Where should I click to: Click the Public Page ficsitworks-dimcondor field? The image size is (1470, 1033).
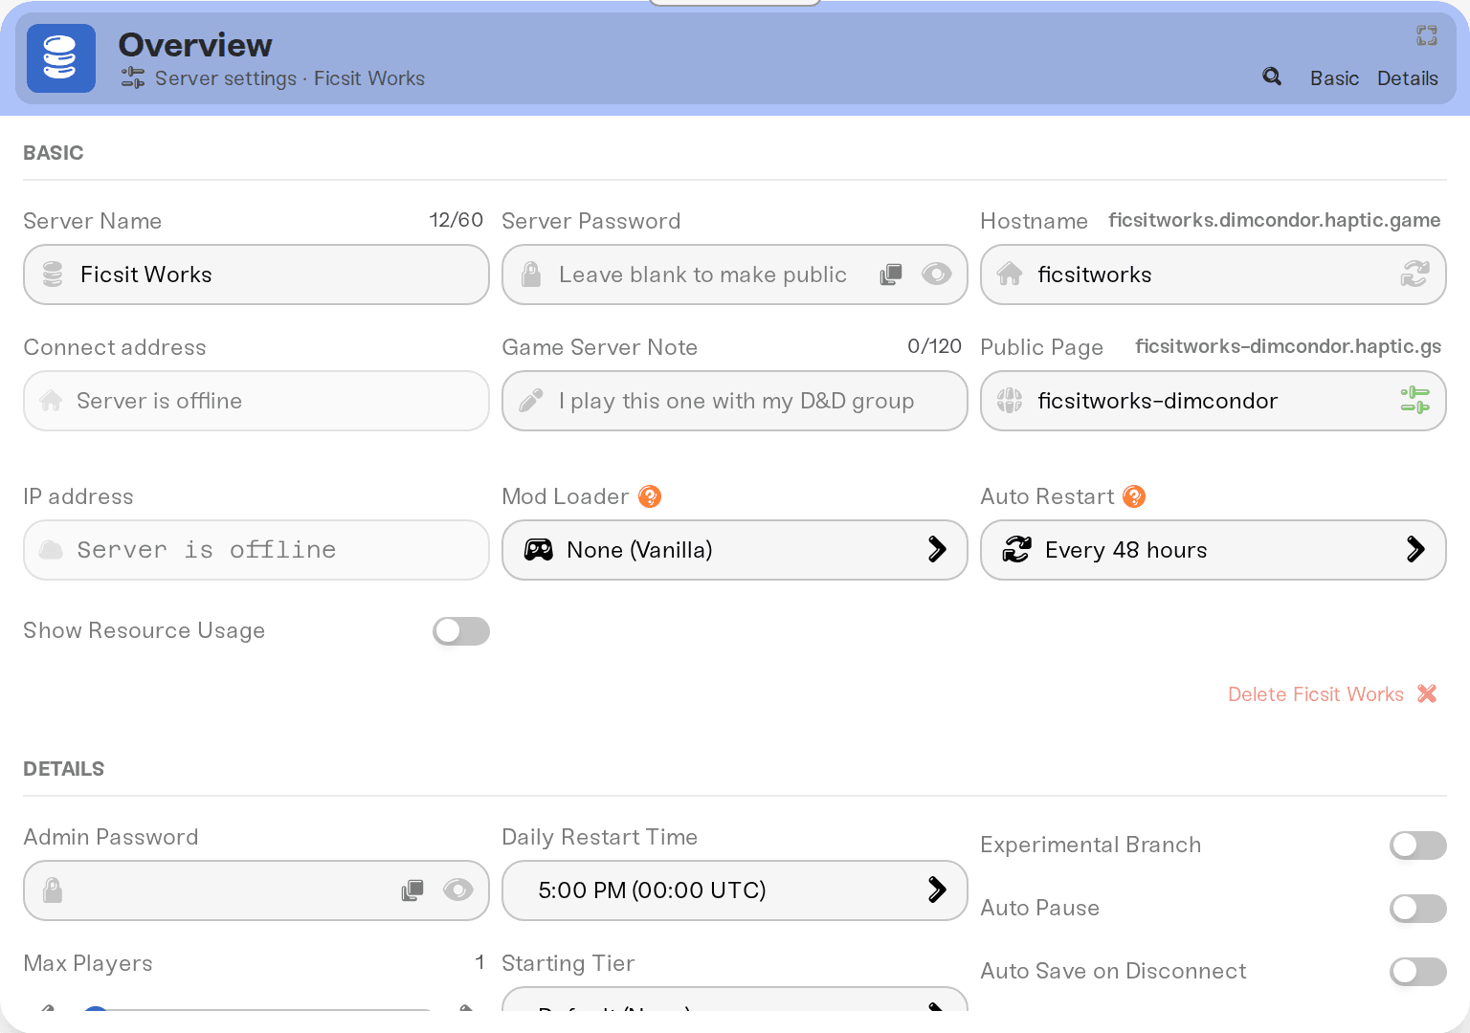tap(1214, 401)
